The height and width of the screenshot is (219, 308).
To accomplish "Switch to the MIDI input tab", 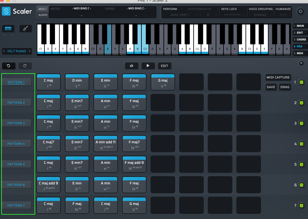I will pyautogui.click(x=43, y=9).
